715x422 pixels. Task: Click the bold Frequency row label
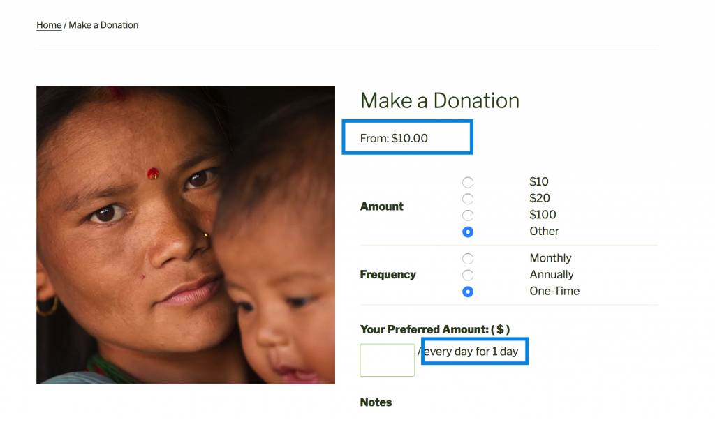pos(388,274)
